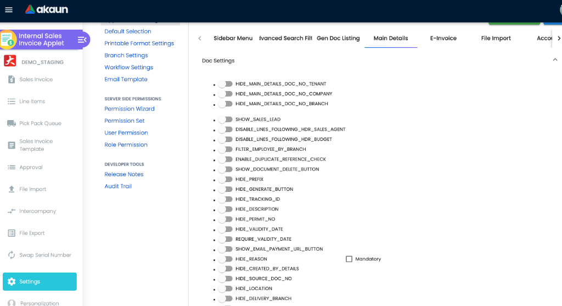
Task: Toggle SHOW_EMAIL_PAYMENT_URL_BUTTON switch
Action: click(226, 249)
